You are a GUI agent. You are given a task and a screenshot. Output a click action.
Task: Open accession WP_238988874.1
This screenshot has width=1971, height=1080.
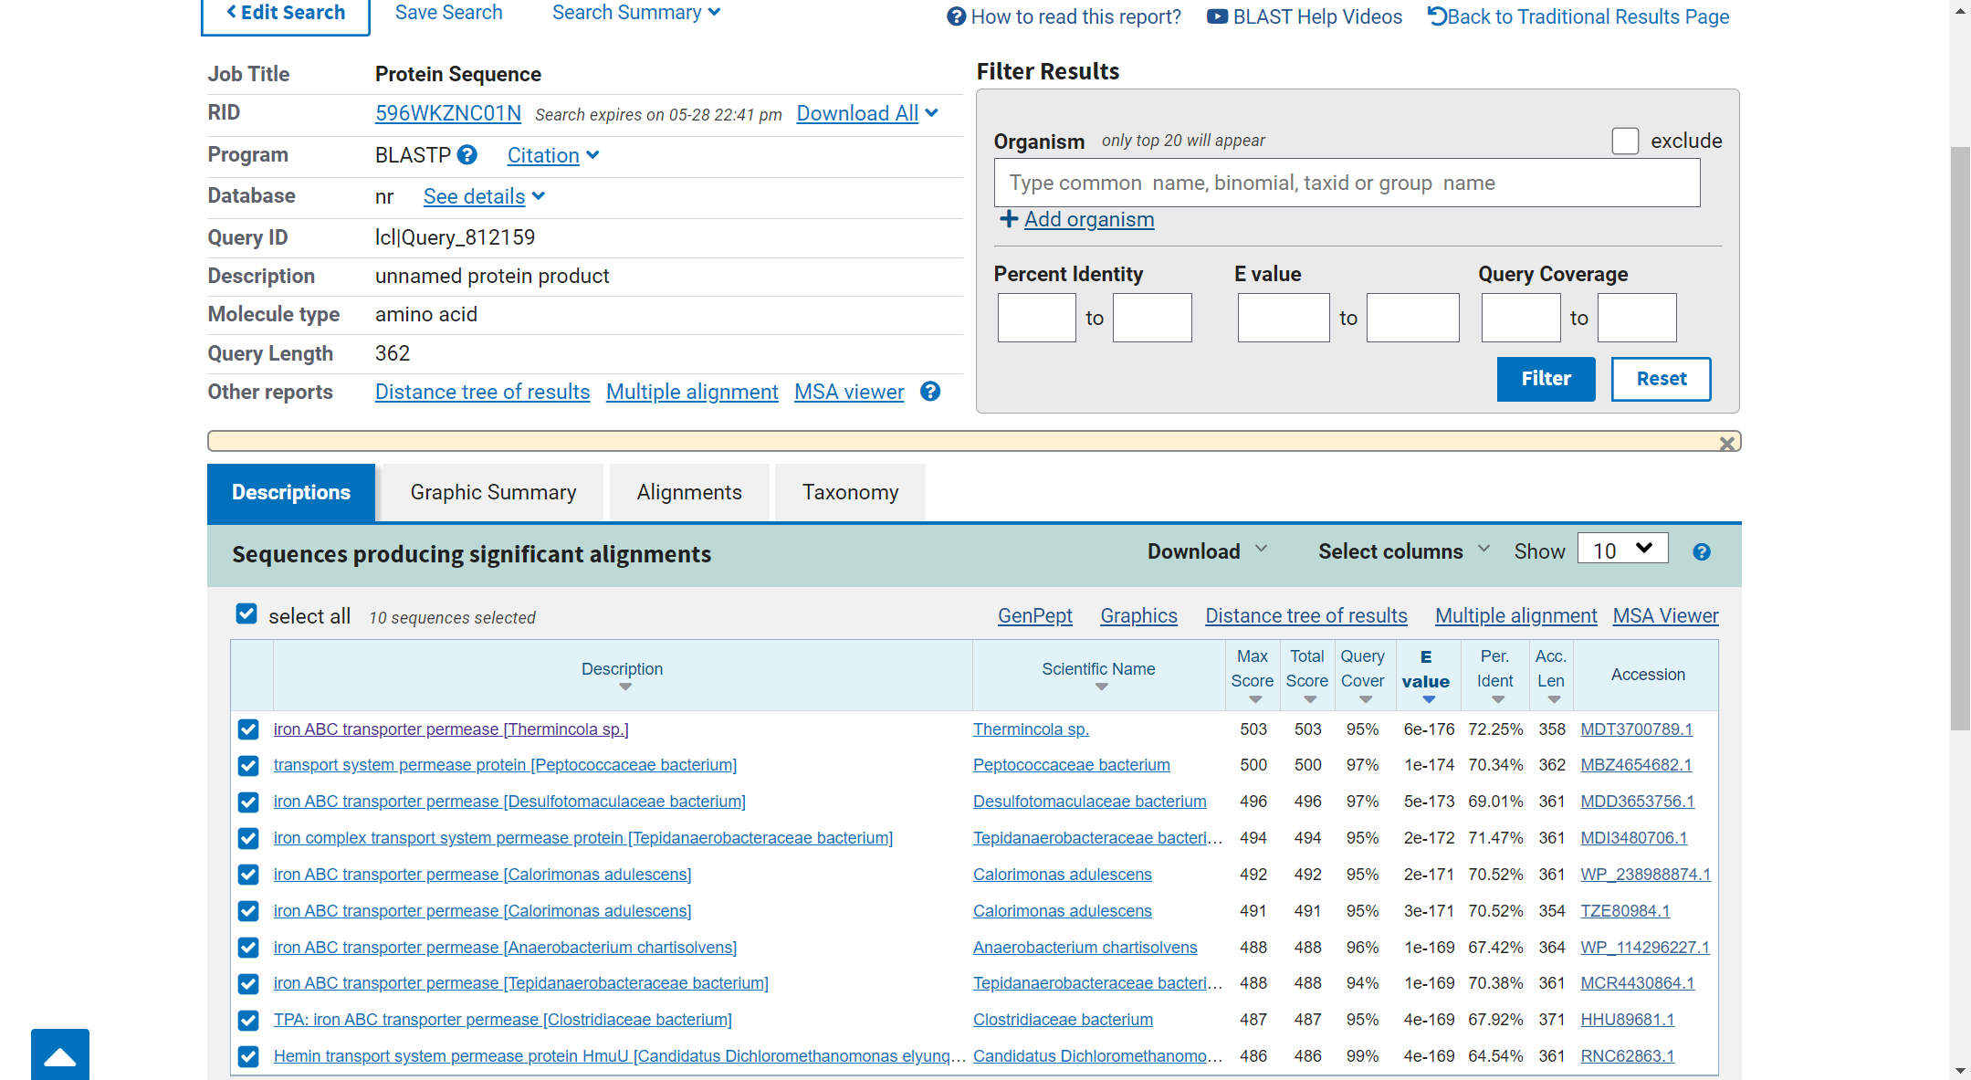pos(1645,875)
